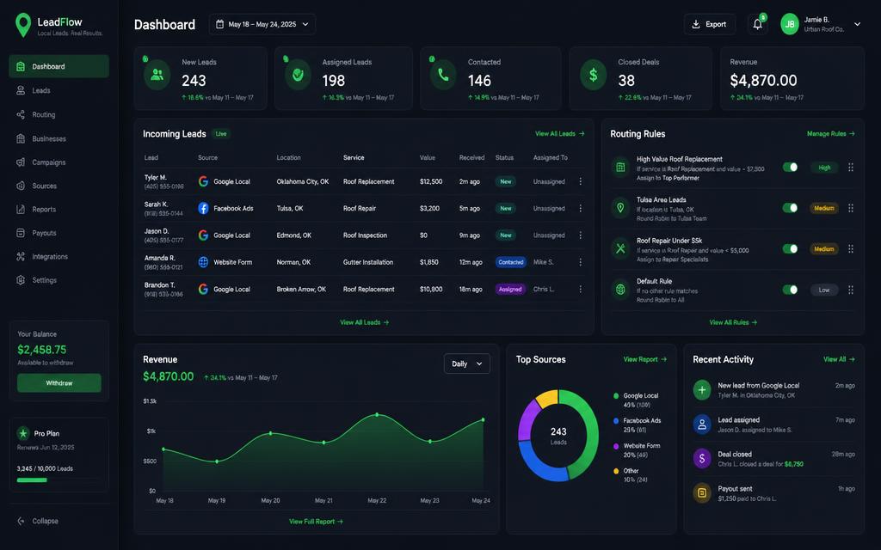
Task: Click Google icon in Tyler M. row
Action: pyautogui.click(x=203, y=181)
